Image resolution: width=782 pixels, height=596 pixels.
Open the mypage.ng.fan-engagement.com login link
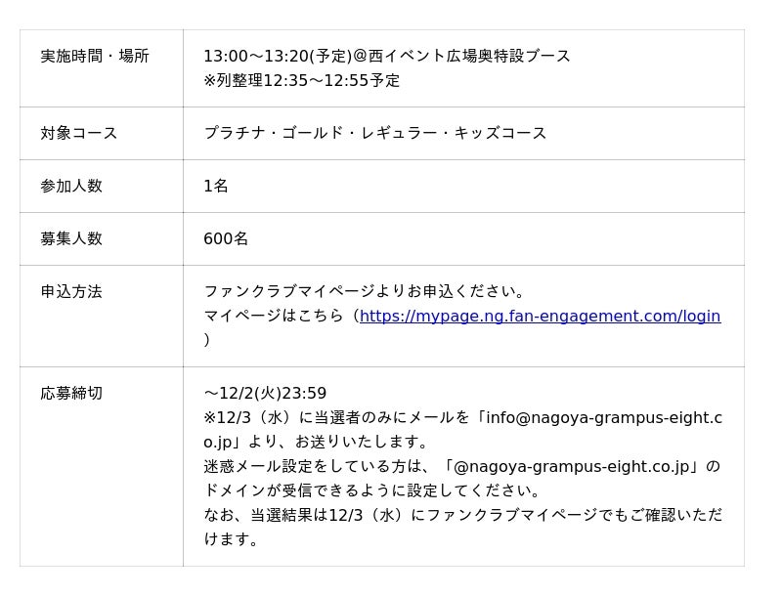[540, 316]
